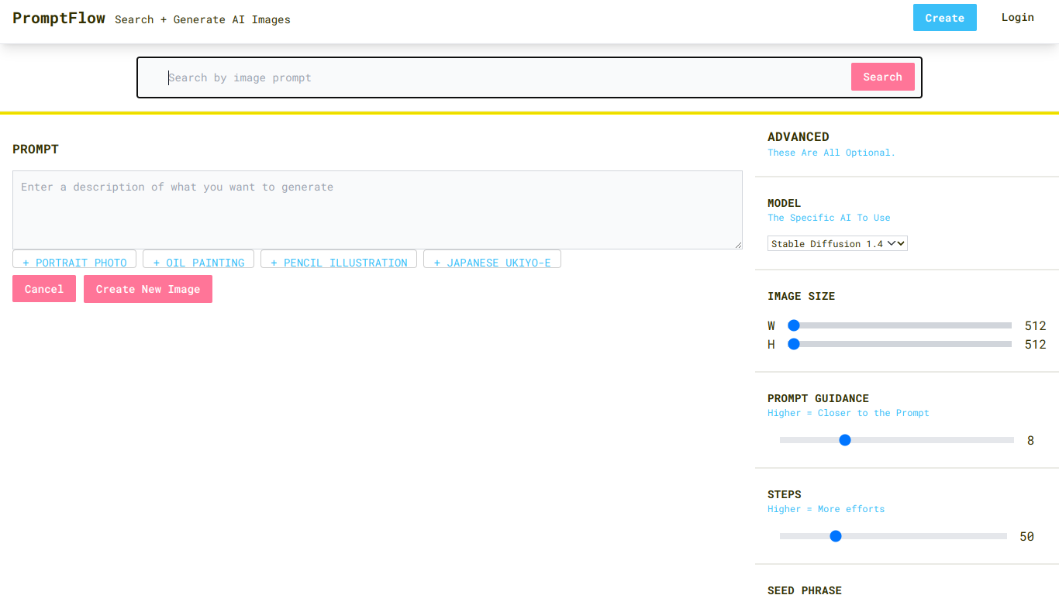Click the ADVANCED section heading
Image resolution: width=1059 pixels, height=595 pixels.
pos(799,137)
